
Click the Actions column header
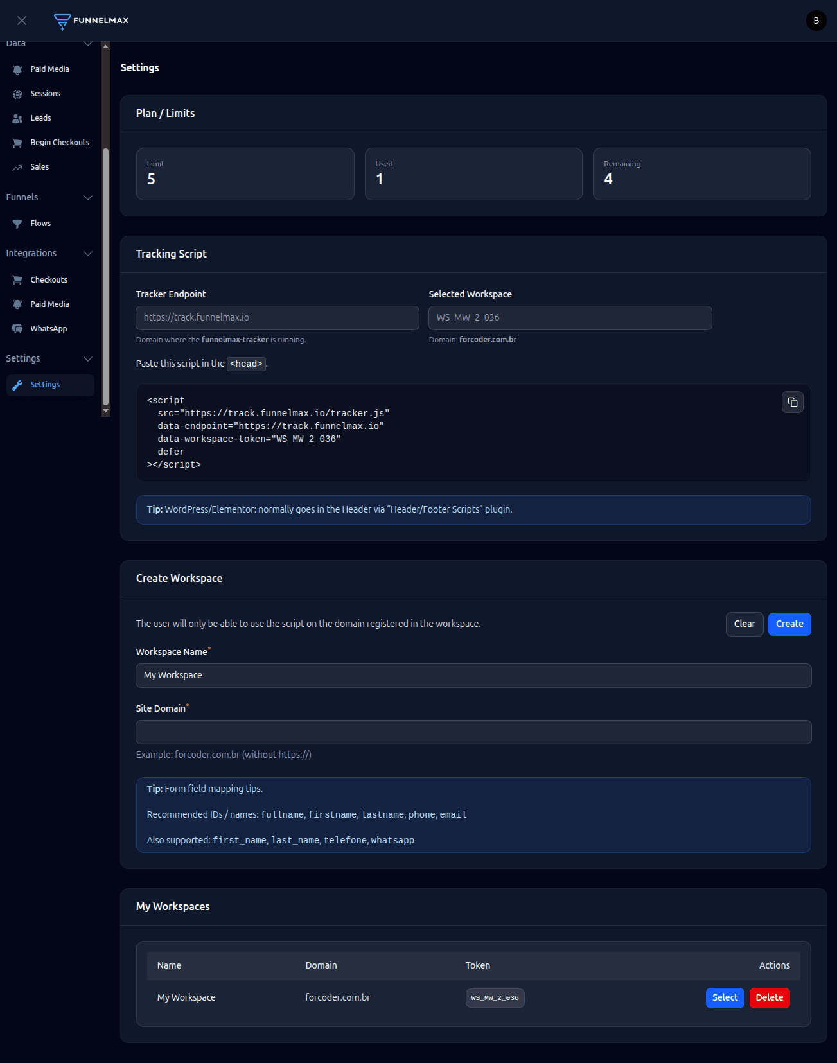pyautogui.click(x=775, y=966)
